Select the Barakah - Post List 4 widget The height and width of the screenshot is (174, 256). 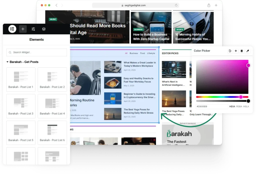point(52,106)
